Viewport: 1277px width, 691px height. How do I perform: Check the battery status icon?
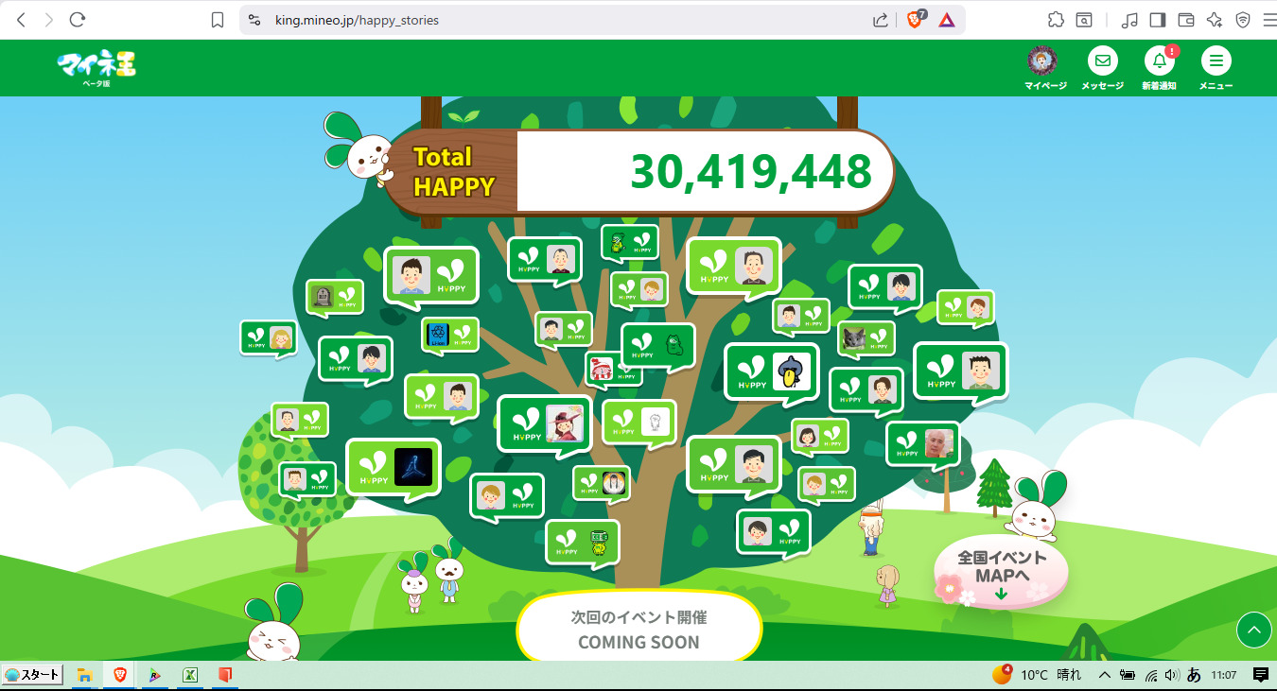pos(1128,675)
